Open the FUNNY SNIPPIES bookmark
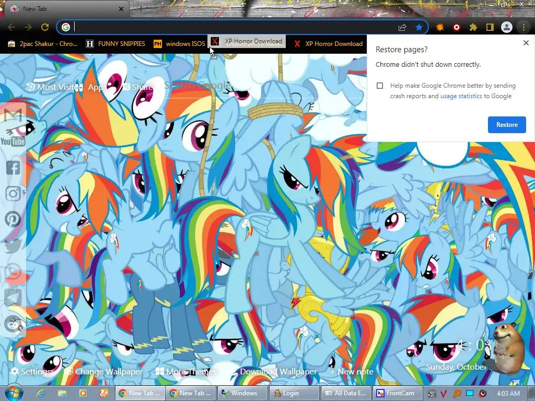 [115, 44]
